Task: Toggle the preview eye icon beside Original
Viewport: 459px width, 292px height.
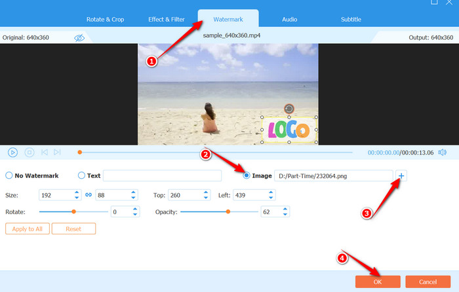Action: (x=79, y=38)
